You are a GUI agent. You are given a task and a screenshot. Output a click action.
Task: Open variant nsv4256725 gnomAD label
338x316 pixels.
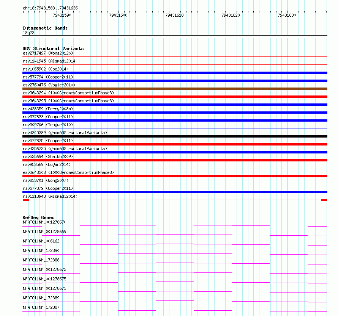click(65, 149)
